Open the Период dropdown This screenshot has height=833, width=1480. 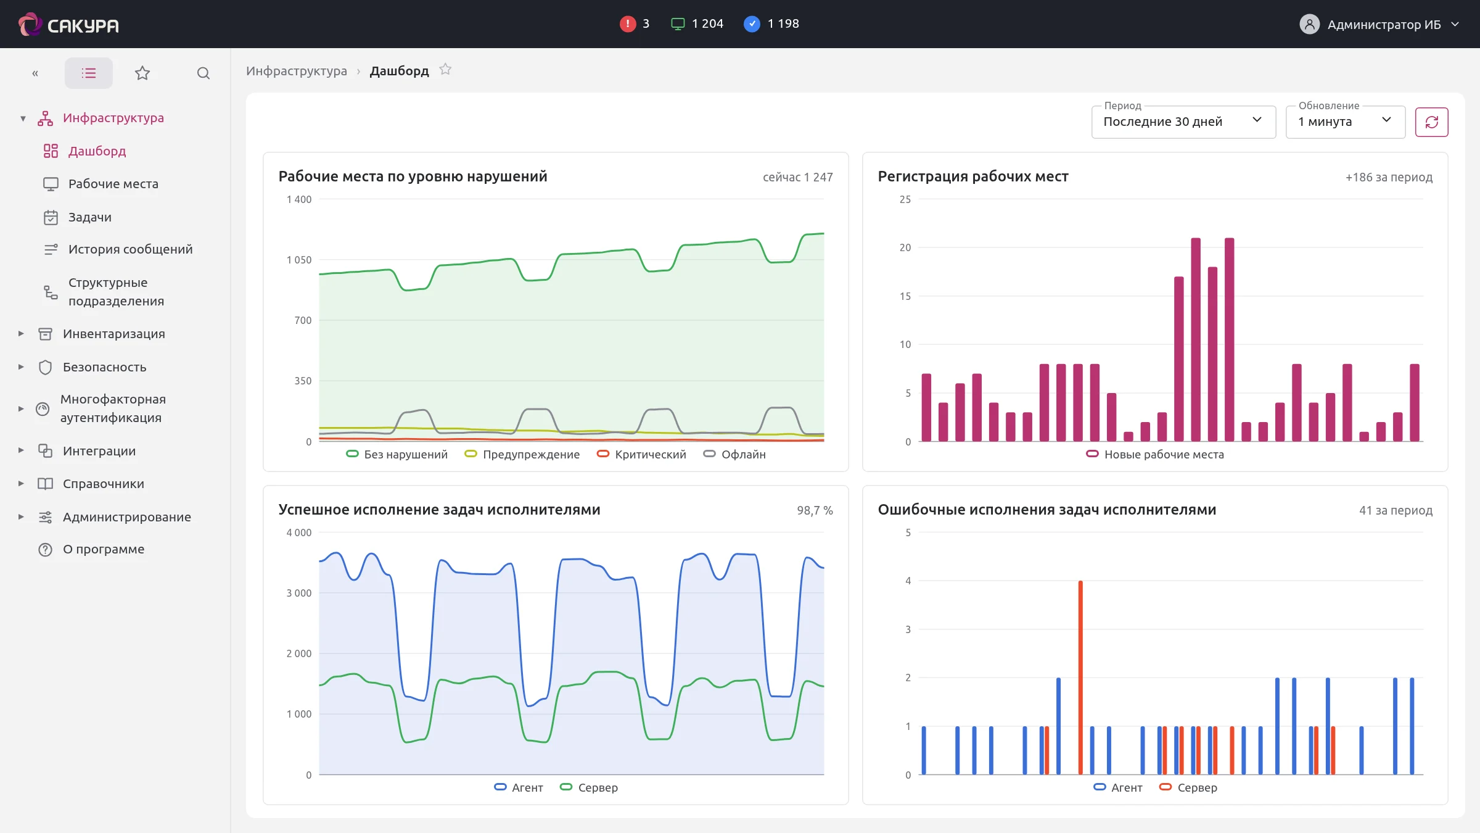(1183, 122)
